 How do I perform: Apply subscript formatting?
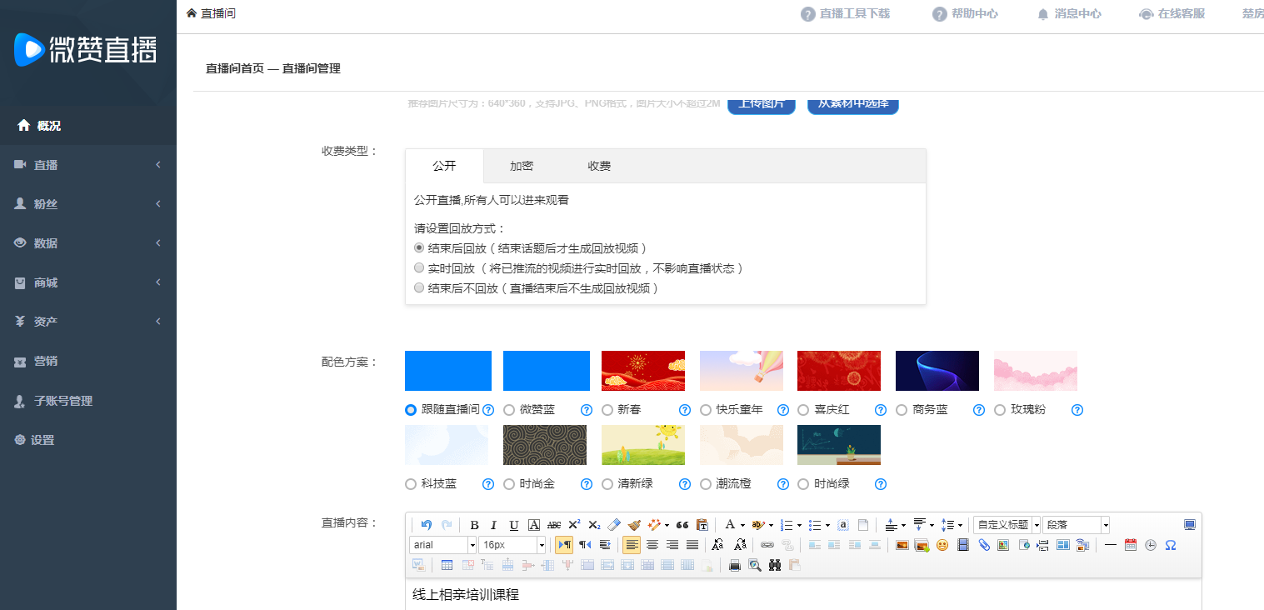coord(594,525)
